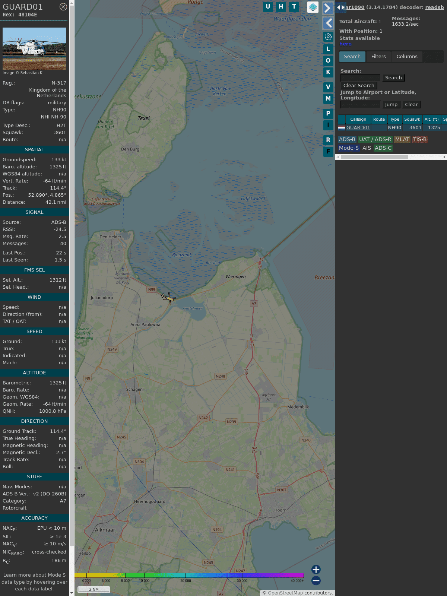Open map settings gear icon

328,37
